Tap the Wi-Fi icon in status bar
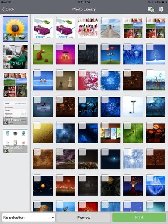Viewport: 168px width, 224px height. [9, 2]
